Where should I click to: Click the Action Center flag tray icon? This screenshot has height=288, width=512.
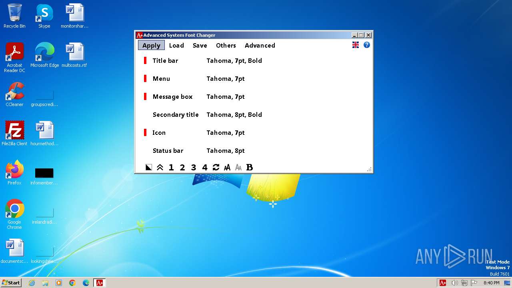[x=474, y=283]
